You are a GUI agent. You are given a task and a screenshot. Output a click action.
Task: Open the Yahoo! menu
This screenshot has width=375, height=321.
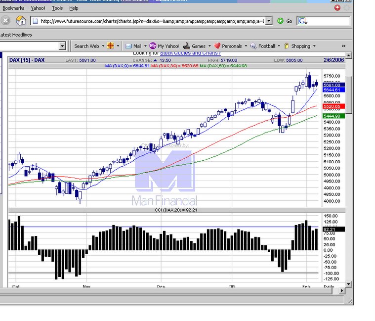coord(38,8)
